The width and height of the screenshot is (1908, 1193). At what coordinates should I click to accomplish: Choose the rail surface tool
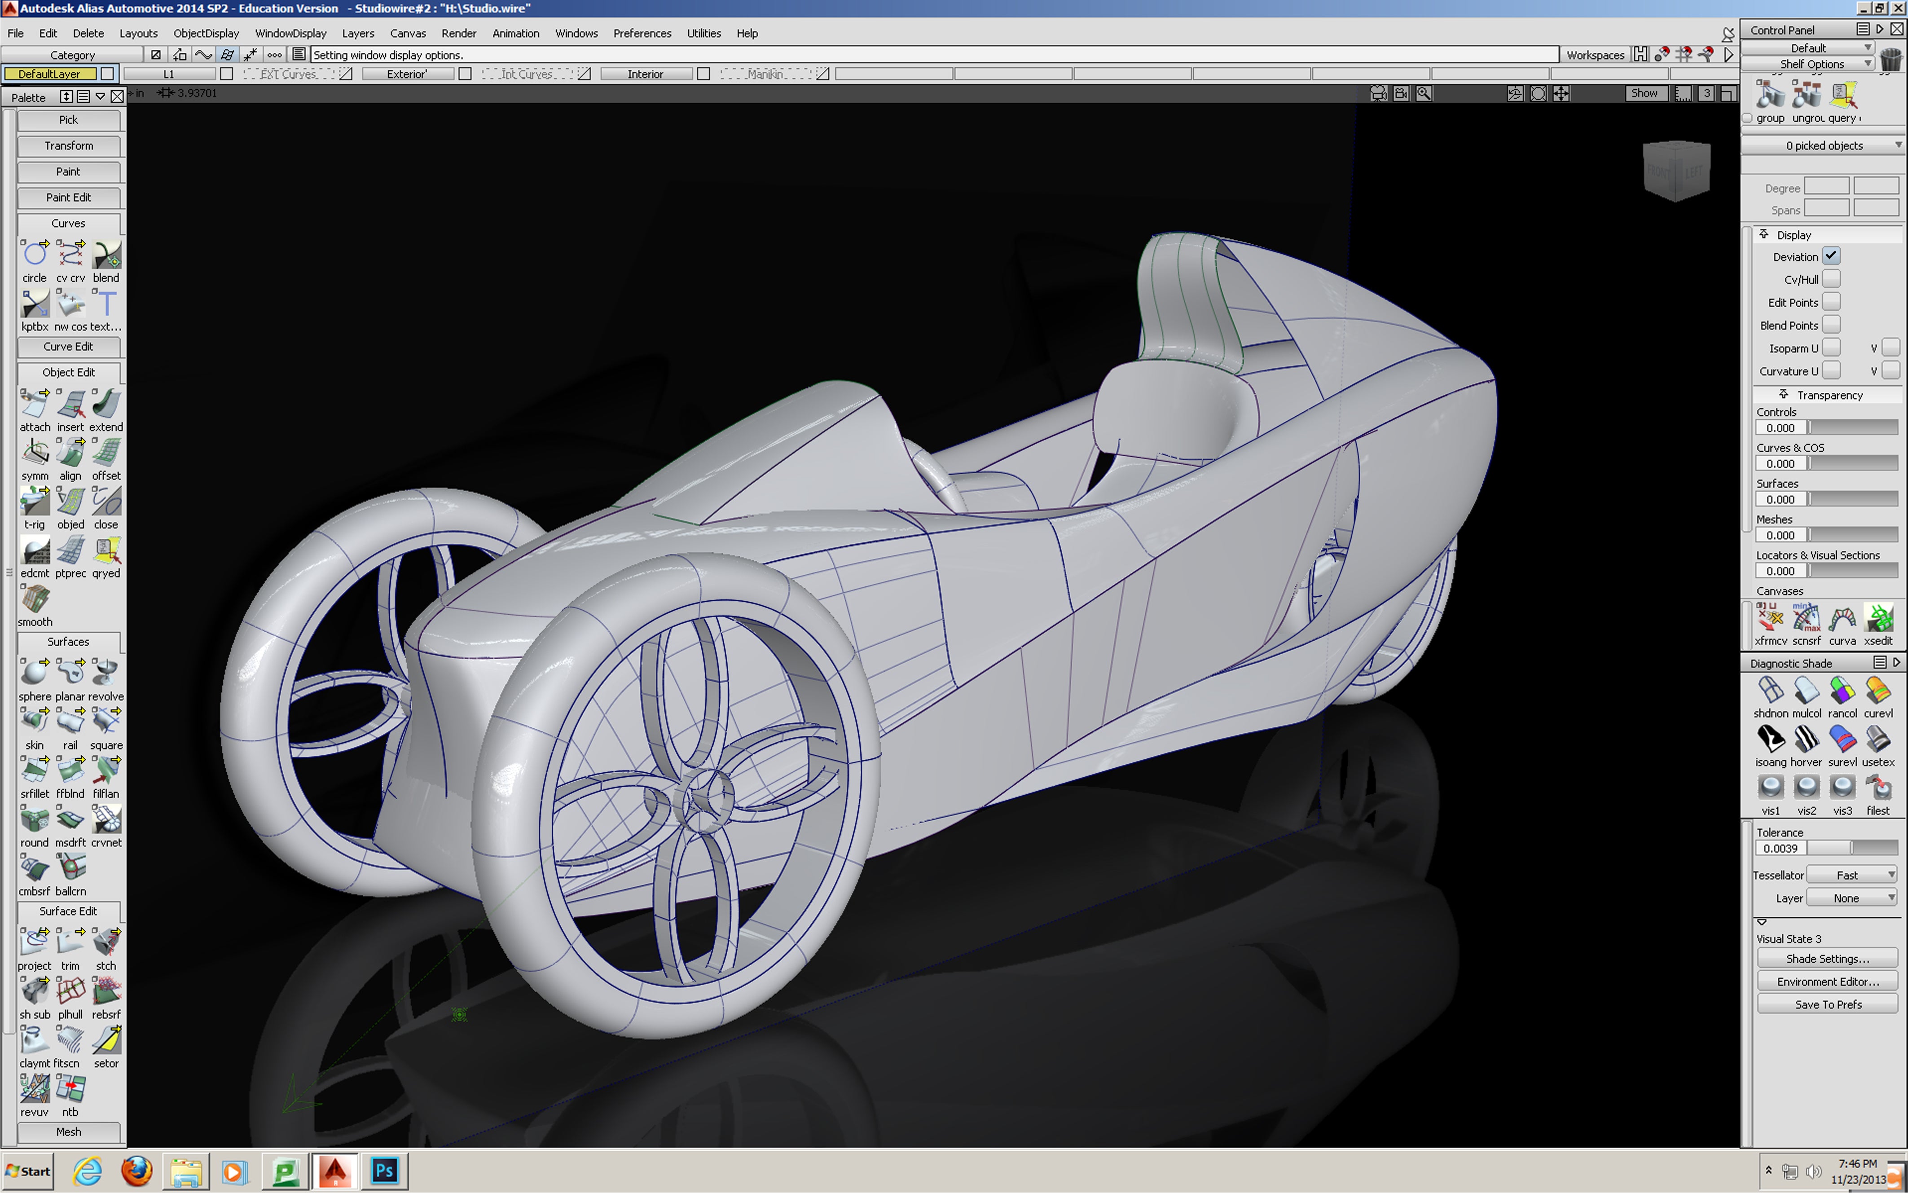point(70,722)
